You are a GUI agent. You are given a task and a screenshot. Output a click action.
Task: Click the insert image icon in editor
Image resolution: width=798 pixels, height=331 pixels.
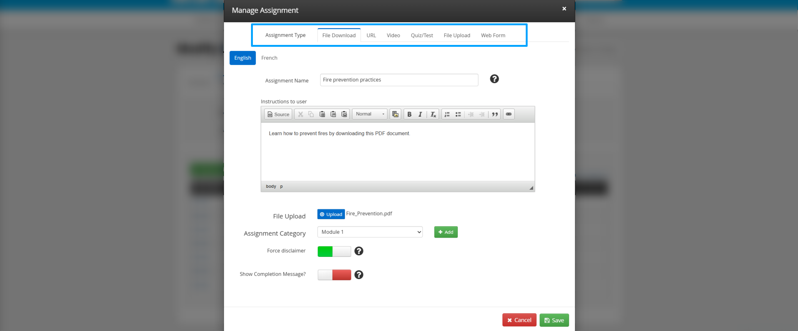pos(395,114)
